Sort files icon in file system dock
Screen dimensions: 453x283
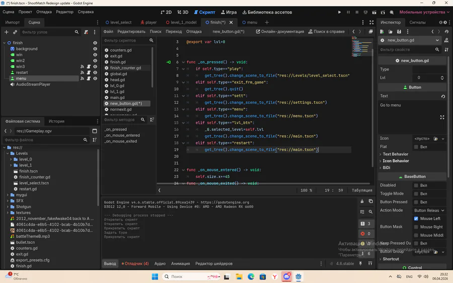coord(95,140)
